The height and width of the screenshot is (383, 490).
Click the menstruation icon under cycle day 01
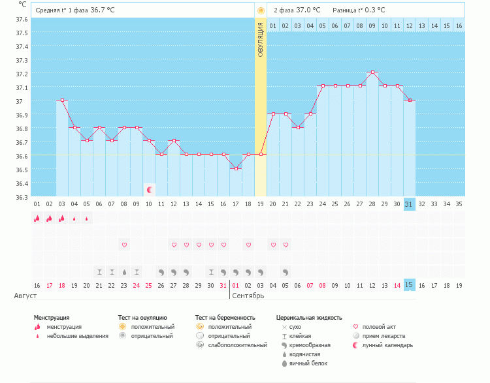click(x=37, y=219)
